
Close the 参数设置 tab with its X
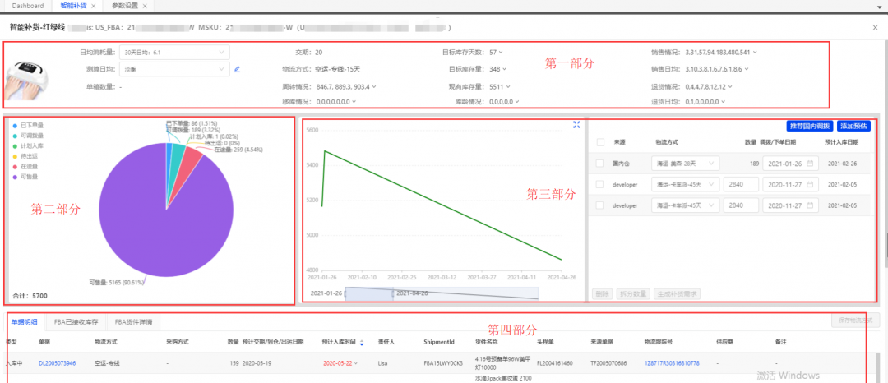pyautogui.click(x=146, y=6)
